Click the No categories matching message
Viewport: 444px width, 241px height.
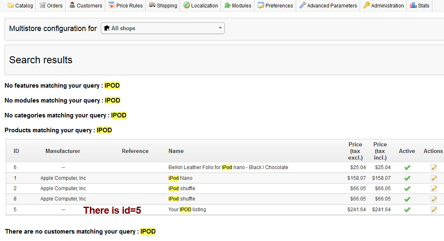(x=65, y=115)
